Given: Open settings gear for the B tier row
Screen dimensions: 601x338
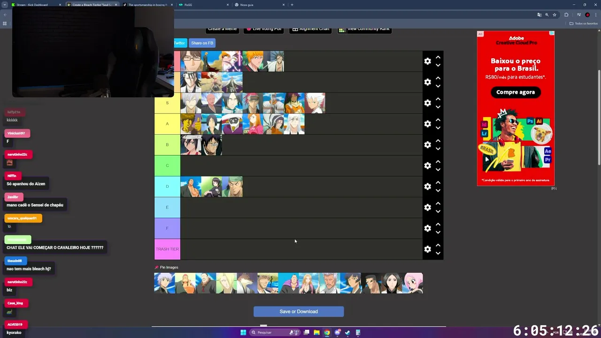Looking at the screenshot, I should pos(427,145).
